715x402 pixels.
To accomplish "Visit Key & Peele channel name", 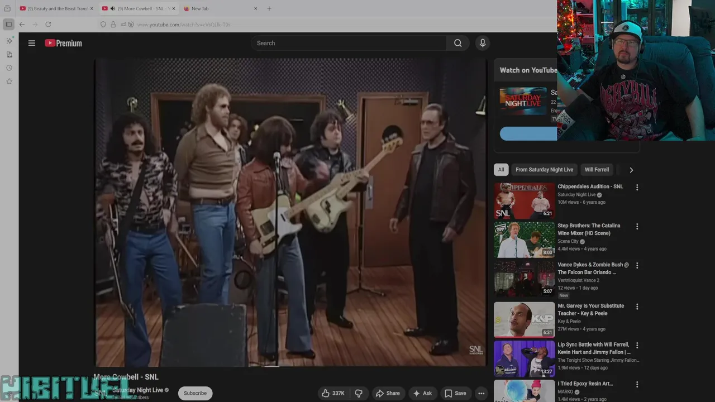I will [x=569, y=321].
